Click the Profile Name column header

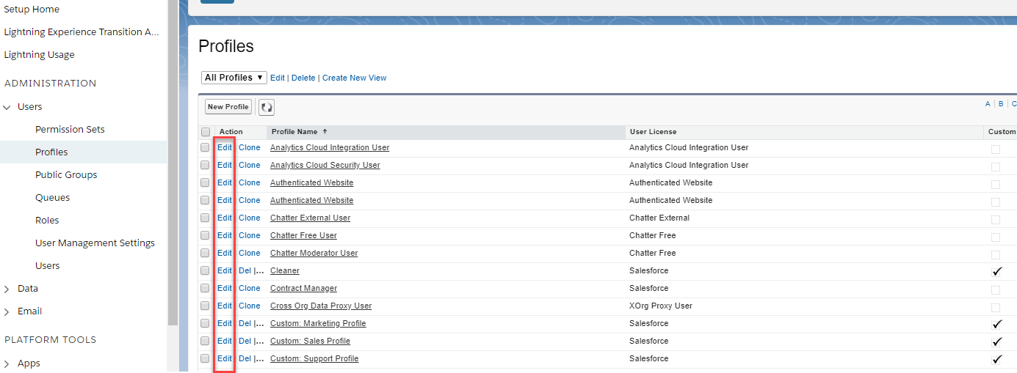[446, 132]
